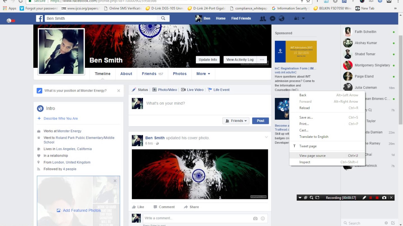Open chat with Montgomery Singletary
The width and height of the screenshot is (403, 226).
click(x=369, y=65)
